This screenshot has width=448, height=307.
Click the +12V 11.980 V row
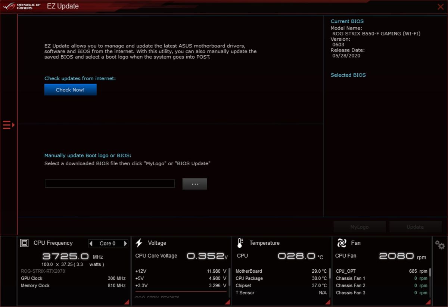pyautogui.click(x=181, y=271)
